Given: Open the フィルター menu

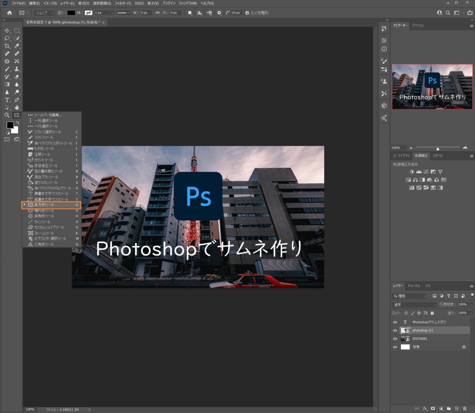Looking at the screenshot, I should [x=122, y=3].
